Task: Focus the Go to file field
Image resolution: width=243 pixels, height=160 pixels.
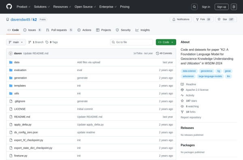Action: (x=131, y=42)
